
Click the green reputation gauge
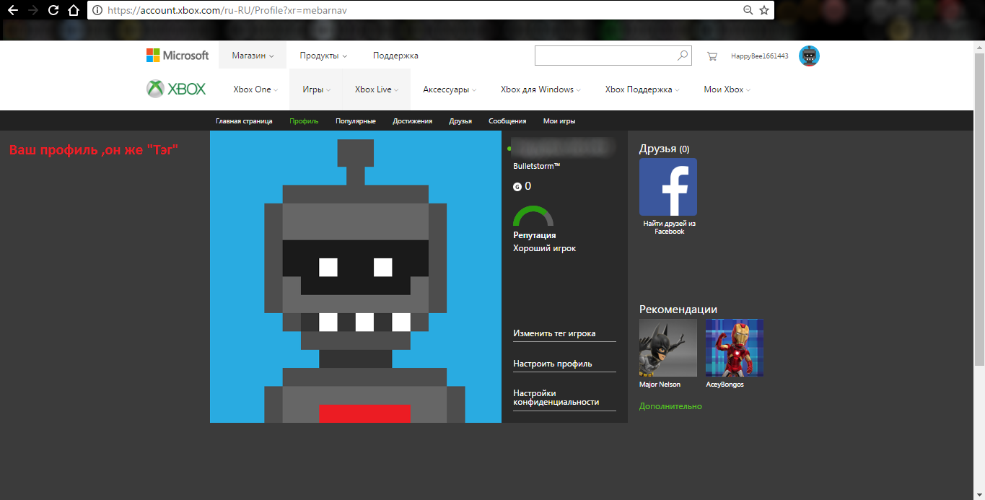click(533, 216)
